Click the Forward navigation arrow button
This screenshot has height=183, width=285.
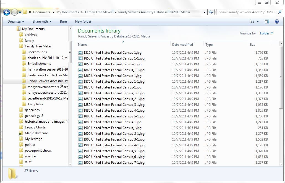[15, 12]
